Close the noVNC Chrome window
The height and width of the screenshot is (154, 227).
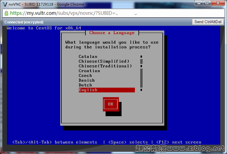point(218,3)
